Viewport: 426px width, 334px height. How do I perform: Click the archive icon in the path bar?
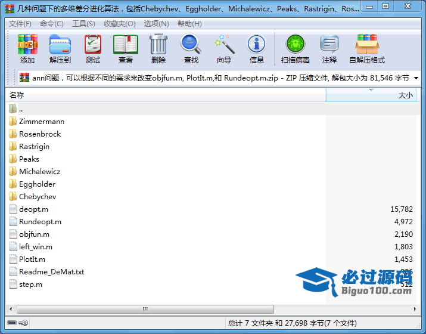tap(24, 78)
